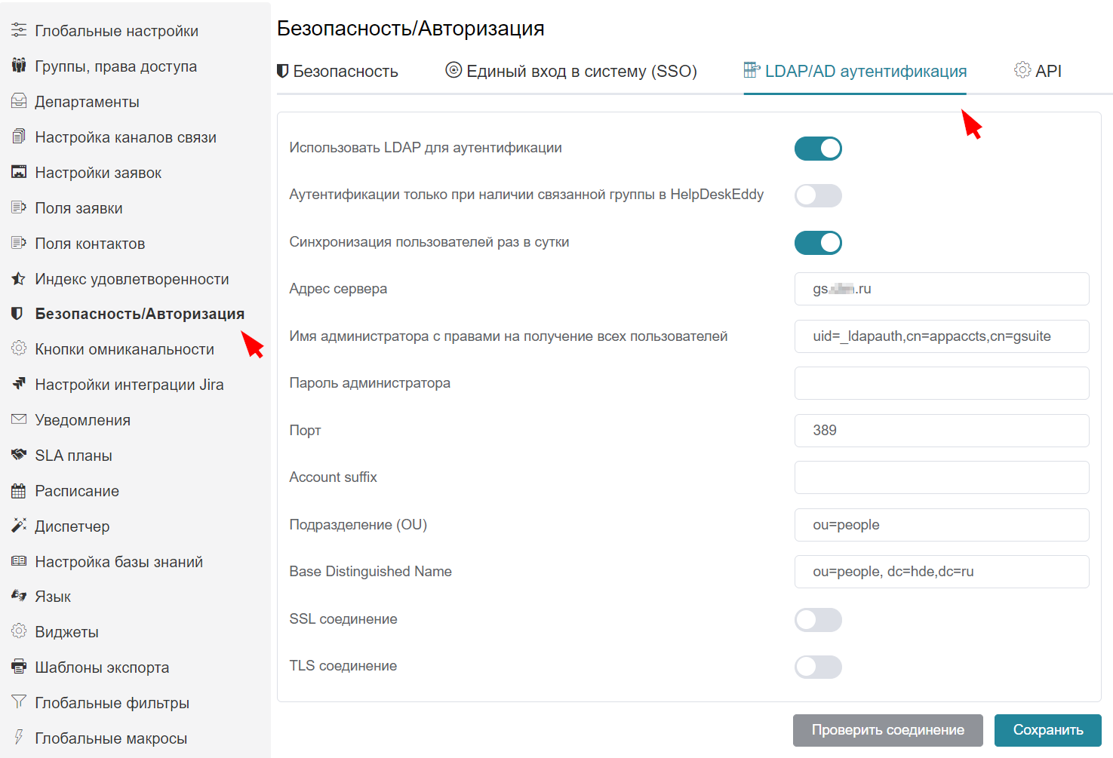The height and width of the screenshot is (758, 1113).
Task: Click the Порт field containing 389
Action: tap(941, 431)
